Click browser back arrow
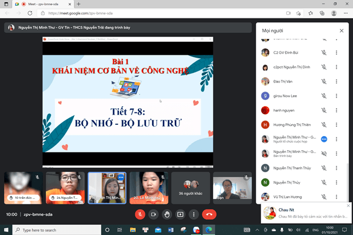Image resolution: width=353 pixels, height=235 pixels. point(7,13)
